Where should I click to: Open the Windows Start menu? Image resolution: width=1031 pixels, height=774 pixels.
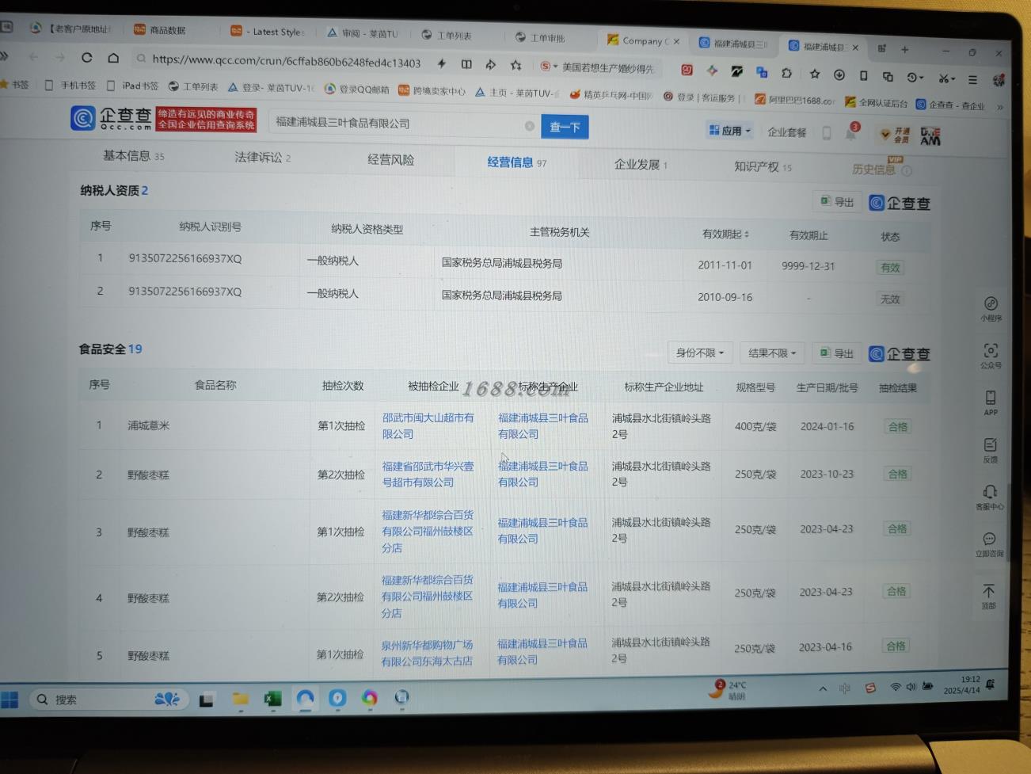10,700
